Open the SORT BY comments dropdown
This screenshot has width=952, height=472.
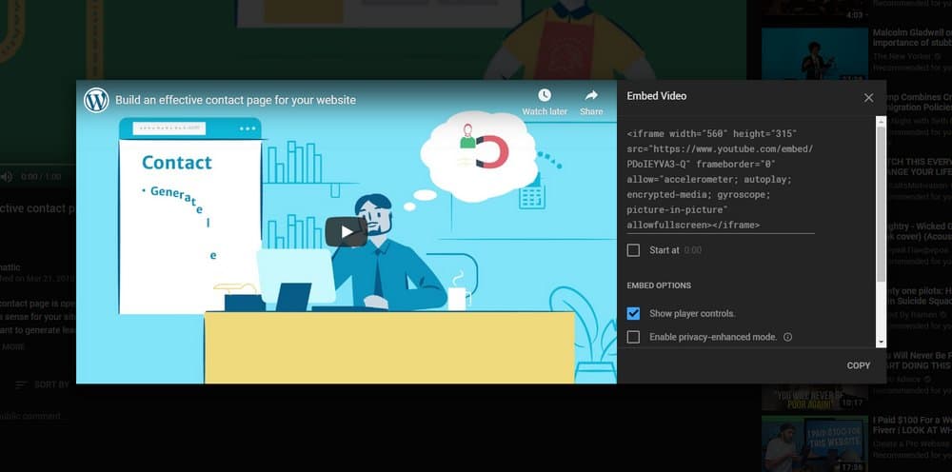click(42, 384)
